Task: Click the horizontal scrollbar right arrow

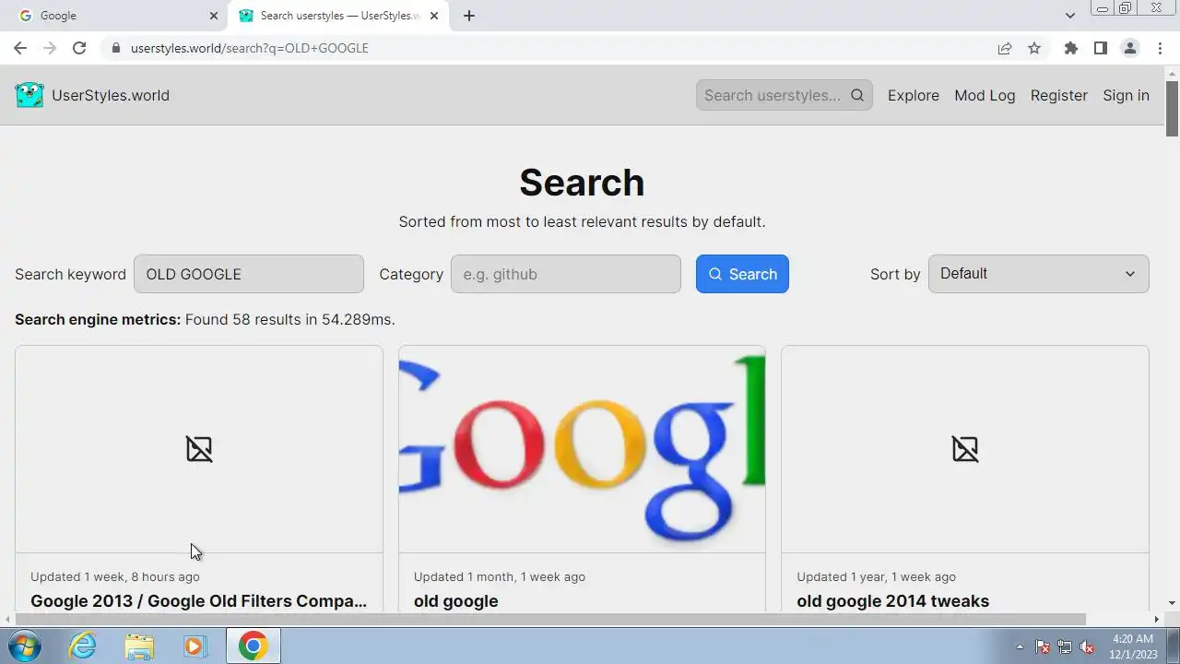Action: pyautogui.click(x=1157, y=619)
